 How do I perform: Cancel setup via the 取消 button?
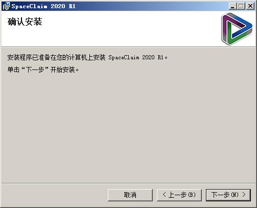[x=130, y=195]
